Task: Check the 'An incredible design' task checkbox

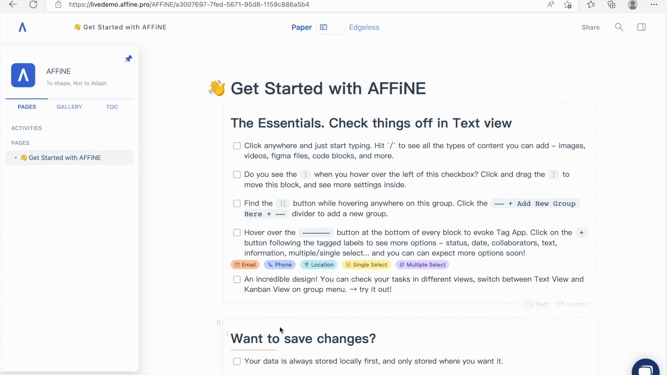Action: pyautogui.click(x=237, y=280)
